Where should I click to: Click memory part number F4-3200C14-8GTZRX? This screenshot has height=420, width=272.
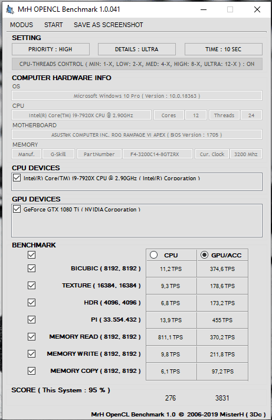pos(158,154)
